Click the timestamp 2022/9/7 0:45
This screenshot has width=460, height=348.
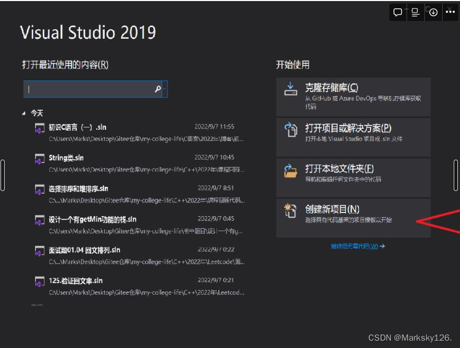[x=216, y=219]
